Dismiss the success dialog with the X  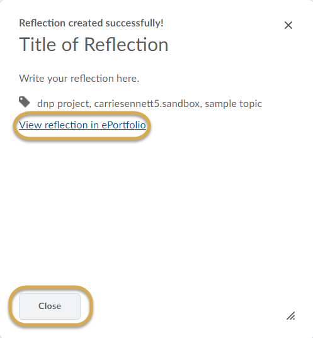pyautogui.click(x=288, y=25)
